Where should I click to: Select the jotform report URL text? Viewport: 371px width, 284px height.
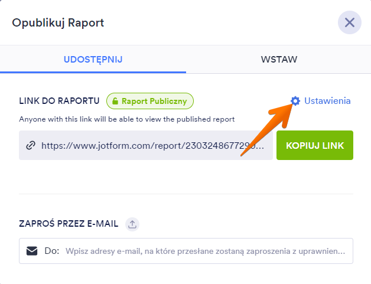click(157, 145)
